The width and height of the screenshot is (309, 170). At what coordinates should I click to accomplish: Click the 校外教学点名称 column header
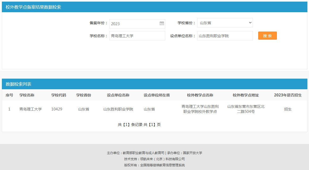pos(200,95)
